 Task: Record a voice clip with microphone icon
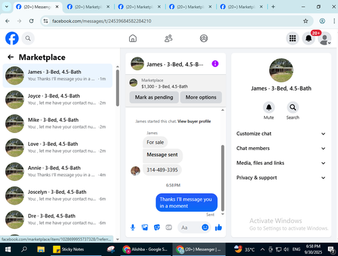click(x=132, y=228)
